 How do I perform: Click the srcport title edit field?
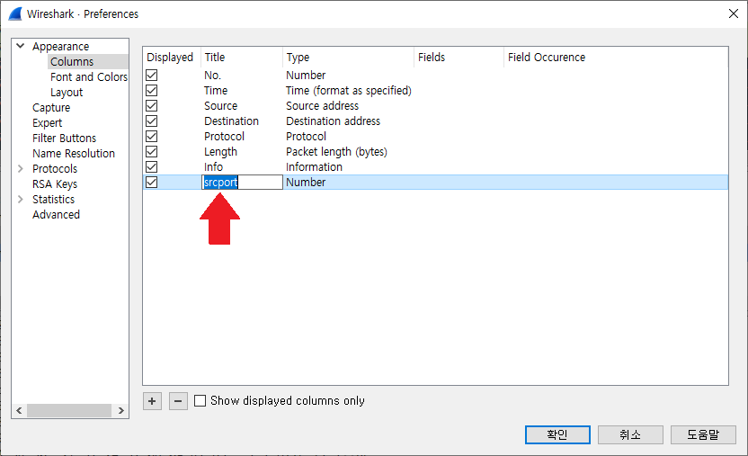(243, 182)
